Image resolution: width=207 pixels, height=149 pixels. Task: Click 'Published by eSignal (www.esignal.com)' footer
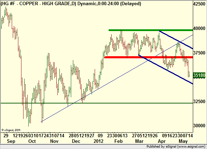click(176, 147)
